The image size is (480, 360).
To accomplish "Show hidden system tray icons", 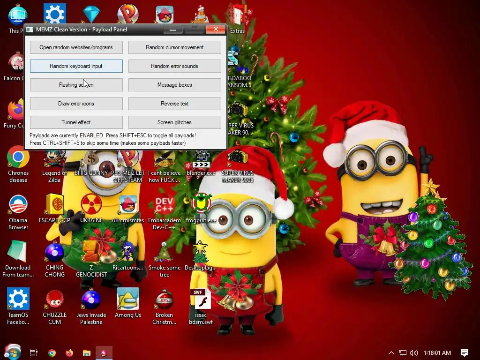I will [x=391, y=353].
